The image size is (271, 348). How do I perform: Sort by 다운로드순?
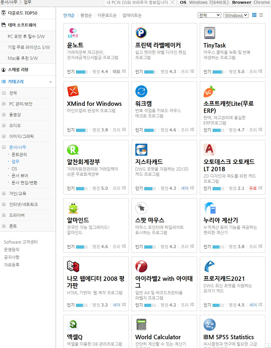pos(107,15)
